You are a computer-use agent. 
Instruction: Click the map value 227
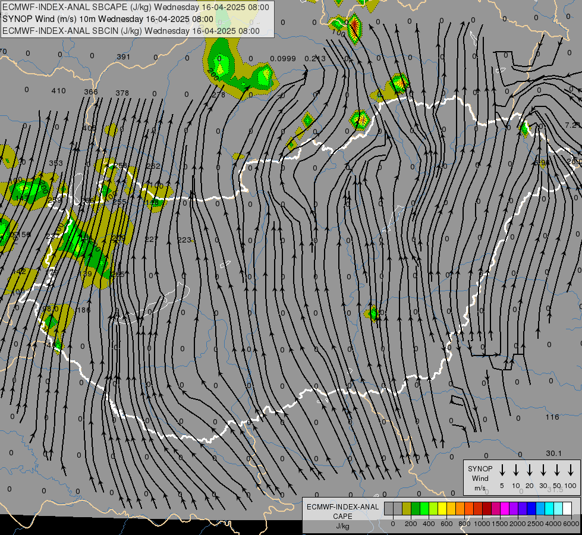(152, 239)
